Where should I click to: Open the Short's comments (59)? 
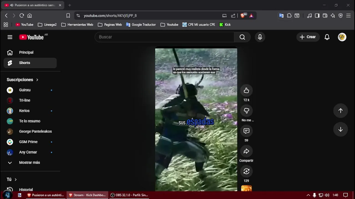coord(246,131)
